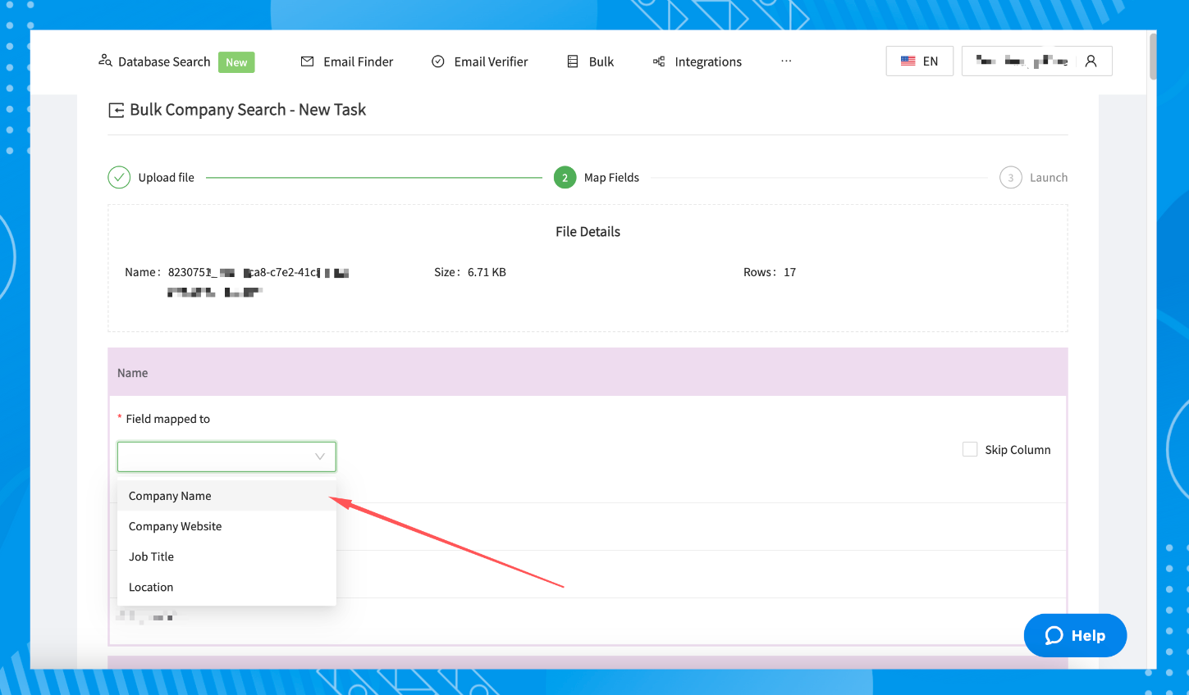
Task: Pick Location from the dropdown list
Action: [x=151, y=587]
